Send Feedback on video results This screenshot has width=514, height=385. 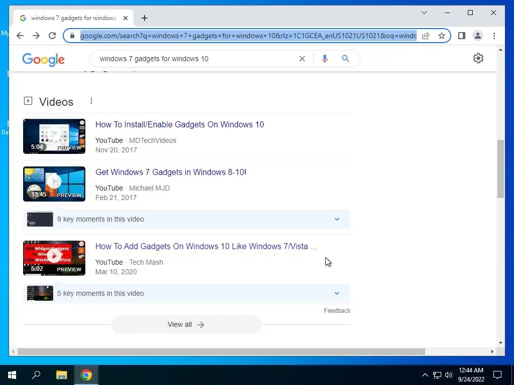[x=337, y=311]
